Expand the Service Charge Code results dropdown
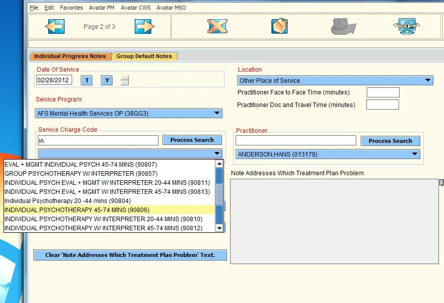This screenshot has height=303, width=444. click(217, 153)
